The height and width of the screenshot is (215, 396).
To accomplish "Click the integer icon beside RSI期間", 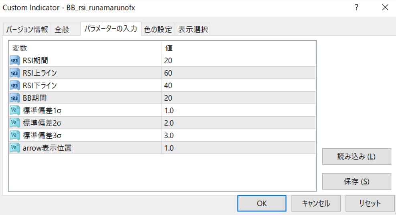I will point(15,61).
